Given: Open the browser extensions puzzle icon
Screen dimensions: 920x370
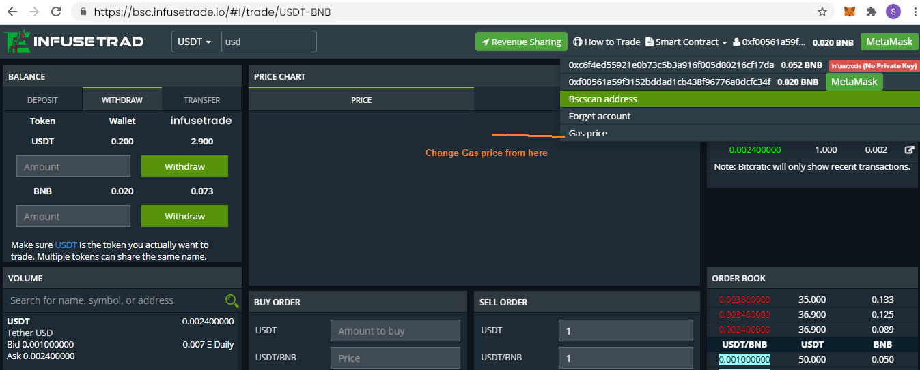Looking at the screenshot, I should (871, 12).
